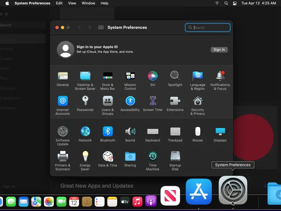Click the date and time in menu bar
281x211 pixels.
(x=258, y=3)
